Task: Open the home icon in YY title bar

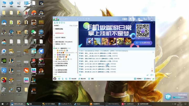Action: pos(130,19)
